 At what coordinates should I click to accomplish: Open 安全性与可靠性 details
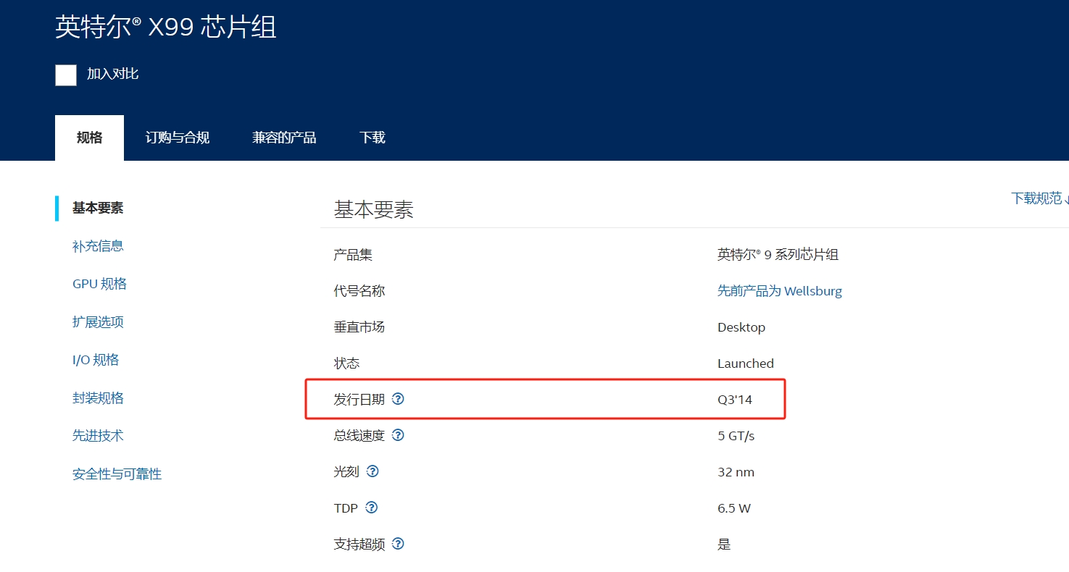coord(117,474)
